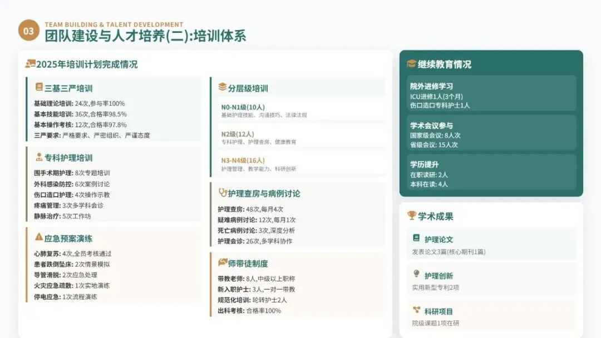Click the 继续教育情况 heading
The image size is (601, 338).
click(445, 64)
